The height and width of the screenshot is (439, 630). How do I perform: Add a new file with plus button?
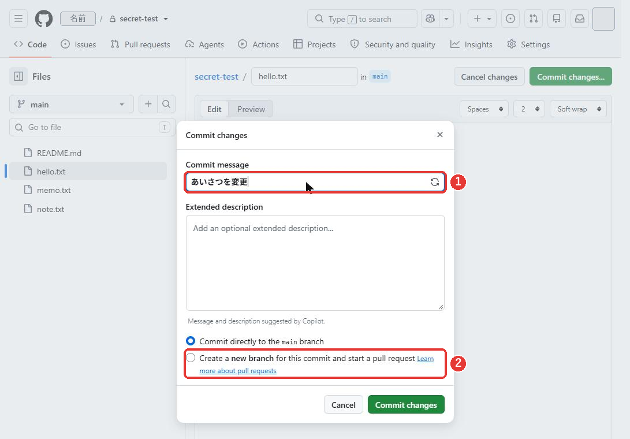148,104
